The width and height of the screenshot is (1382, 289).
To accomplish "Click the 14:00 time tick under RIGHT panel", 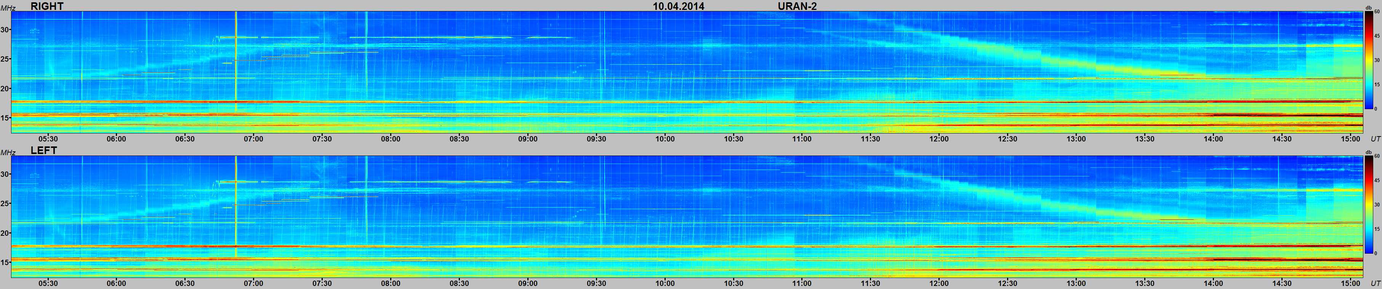I will click(x=1214, y=139).
